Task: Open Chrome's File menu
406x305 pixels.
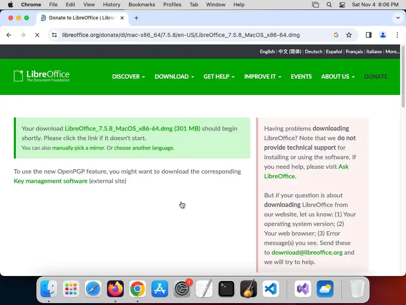Action: tap(54, 5)
